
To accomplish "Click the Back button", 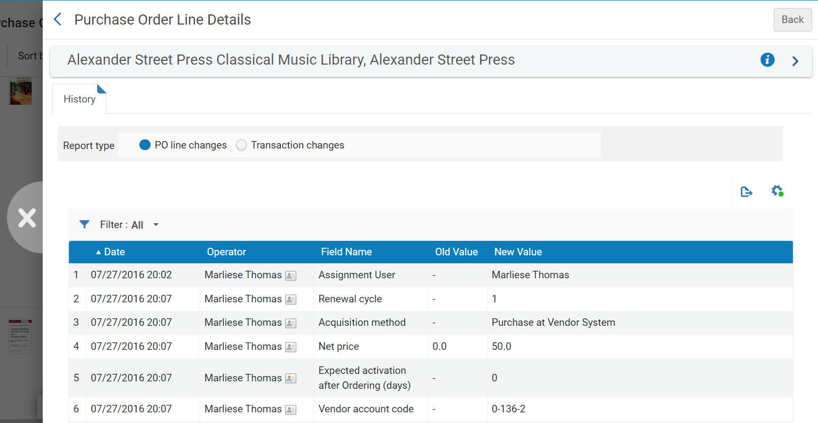I will (792, 20).
